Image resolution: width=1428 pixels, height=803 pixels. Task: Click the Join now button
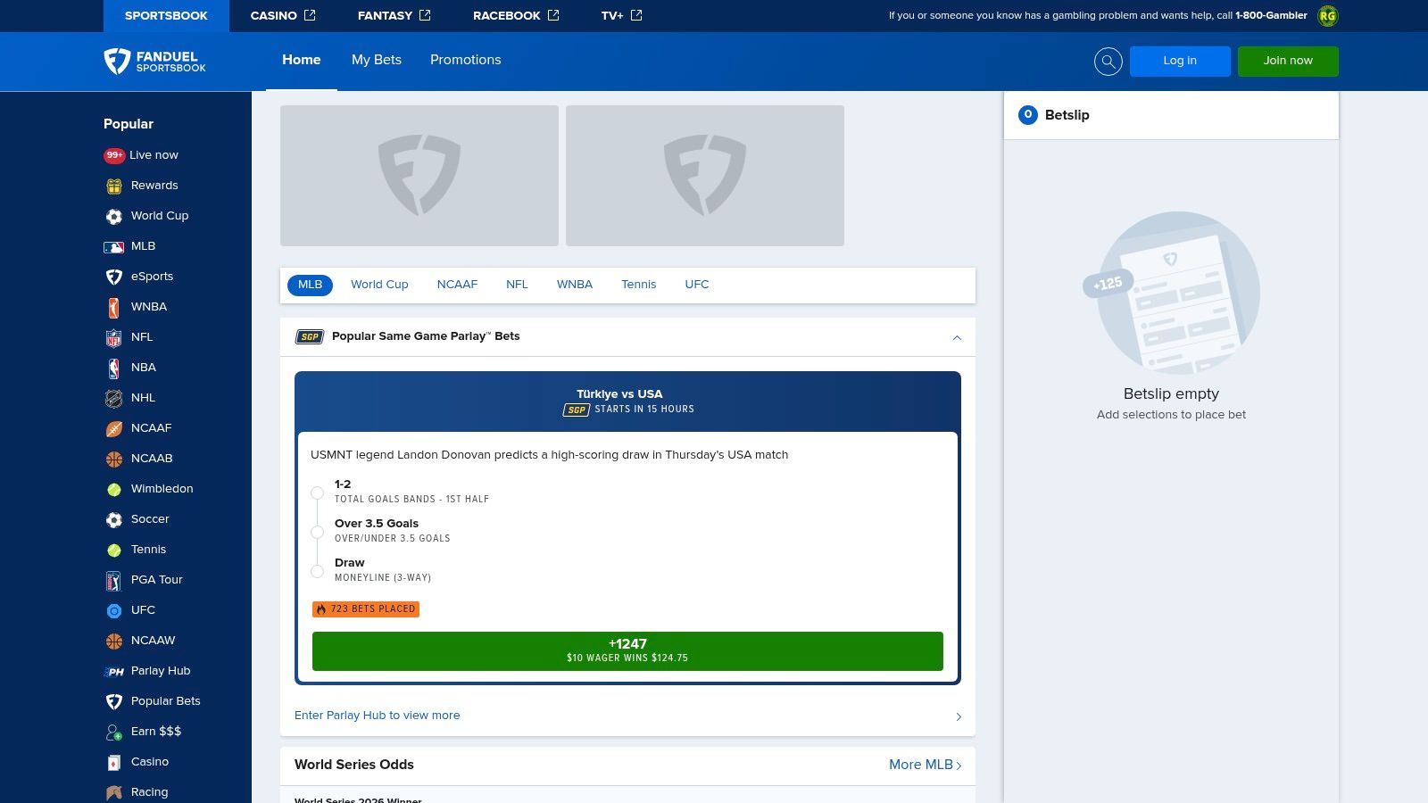pyautogui.click(x=1288, y=61)
